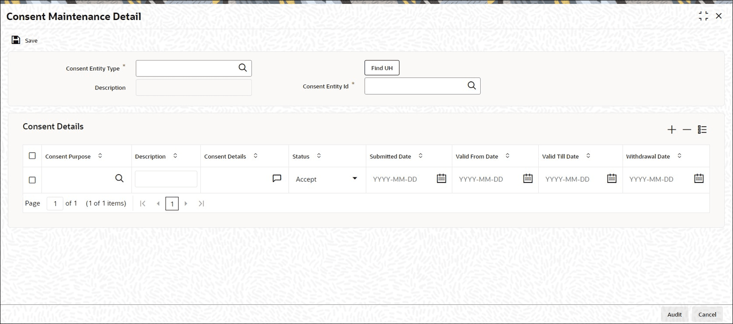Click the entity Description read-only field
Screen dimensions: 733x324
194,87
